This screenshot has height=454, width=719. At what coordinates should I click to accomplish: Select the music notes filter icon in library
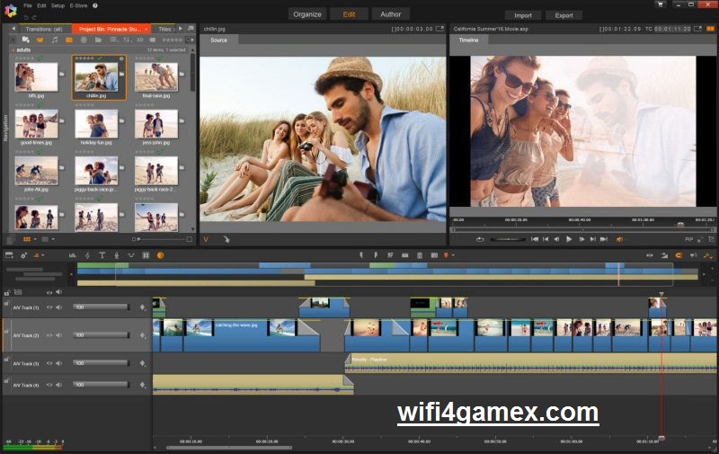click(55, 40)
